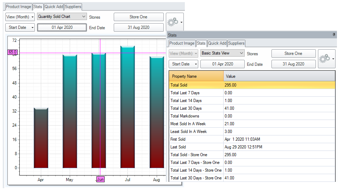
Task: Click the 01 Apr 2020 start date button
Action: pos(62,27)
